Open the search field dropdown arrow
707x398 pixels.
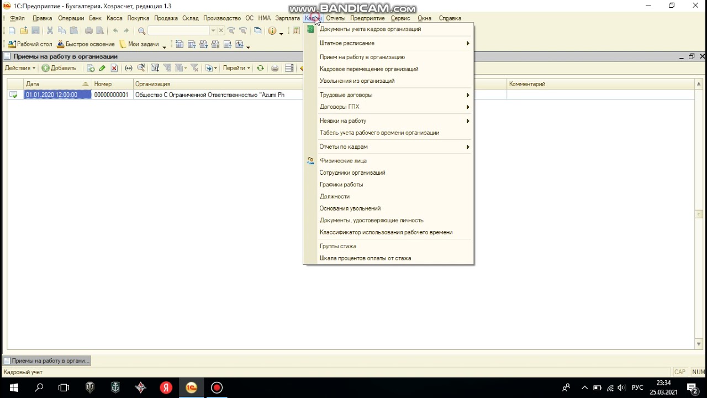(x=213, y=31)
